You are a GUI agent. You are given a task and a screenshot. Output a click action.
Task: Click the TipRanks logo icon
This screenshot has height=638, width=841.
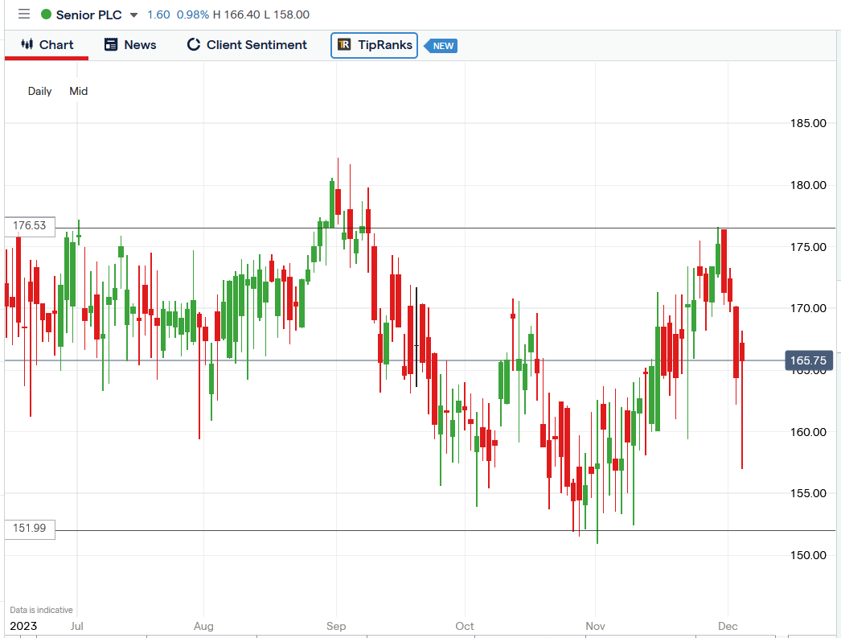point(344,44)
